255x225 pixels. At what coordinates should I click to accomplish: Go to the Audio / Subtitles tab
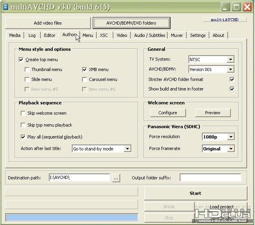click(150, 35)
